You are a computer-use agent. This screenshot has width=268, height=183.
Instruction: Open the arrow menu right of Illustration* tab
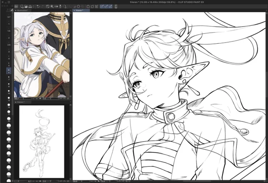[x=70, y=10]
